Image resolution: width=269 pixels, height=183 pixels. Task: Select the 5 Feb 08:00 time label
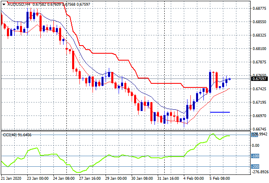(x=220, y=179)
